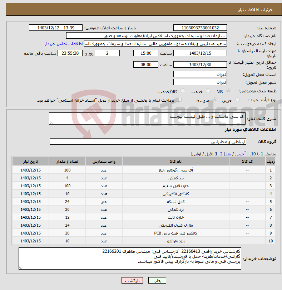Screen dimensions: 282x290
Task: Select row خازن قابل تنظیم
Action: tap(144, 186)
